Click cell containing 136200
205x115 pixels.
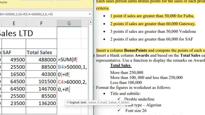tap(41, 103)
